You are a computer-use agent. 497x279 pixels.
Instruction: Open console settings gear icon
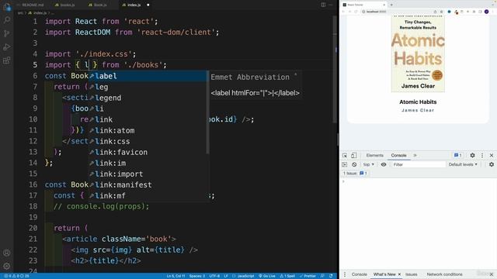pos(492,164)
